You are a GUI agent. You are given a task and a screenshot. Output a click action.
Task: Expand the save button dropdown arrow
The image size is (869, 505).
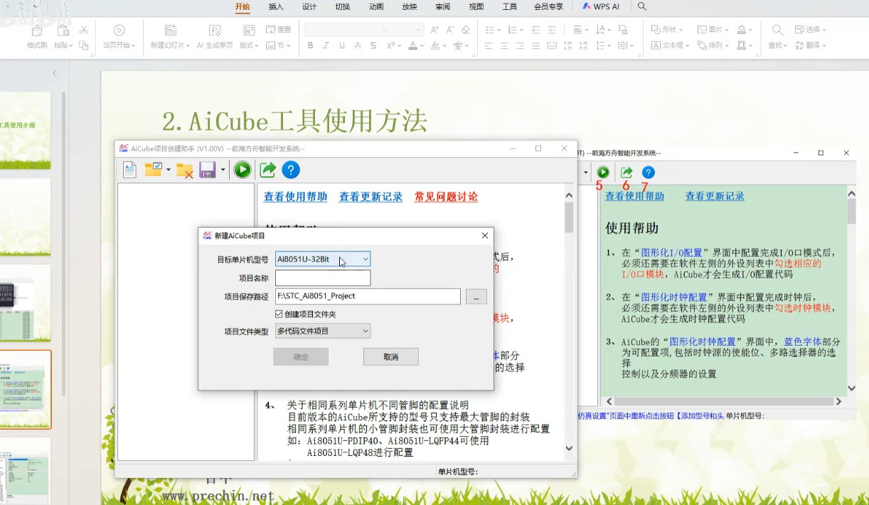point(223,169)
